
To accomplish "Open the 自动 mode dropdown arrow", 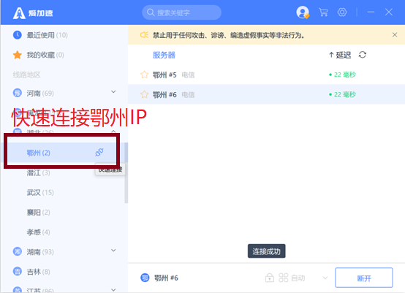I will tap(325, 278).
